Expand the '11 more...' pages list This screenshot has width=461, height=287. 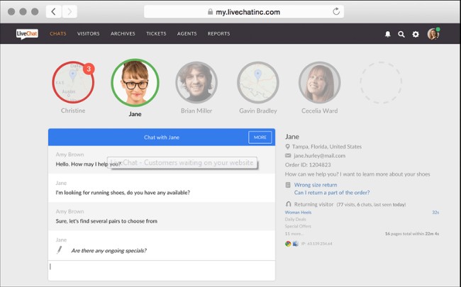pyautogui.click(x=294, y=234)
